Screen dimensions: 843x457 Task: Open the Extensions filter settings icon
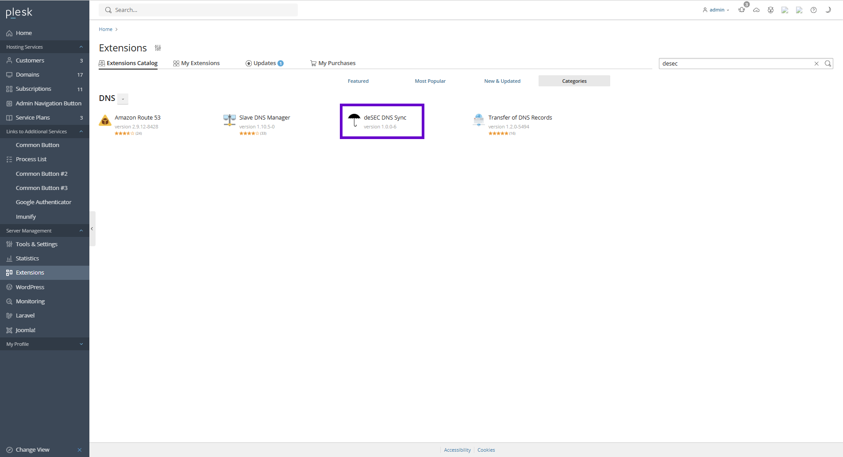coord(158,48)
